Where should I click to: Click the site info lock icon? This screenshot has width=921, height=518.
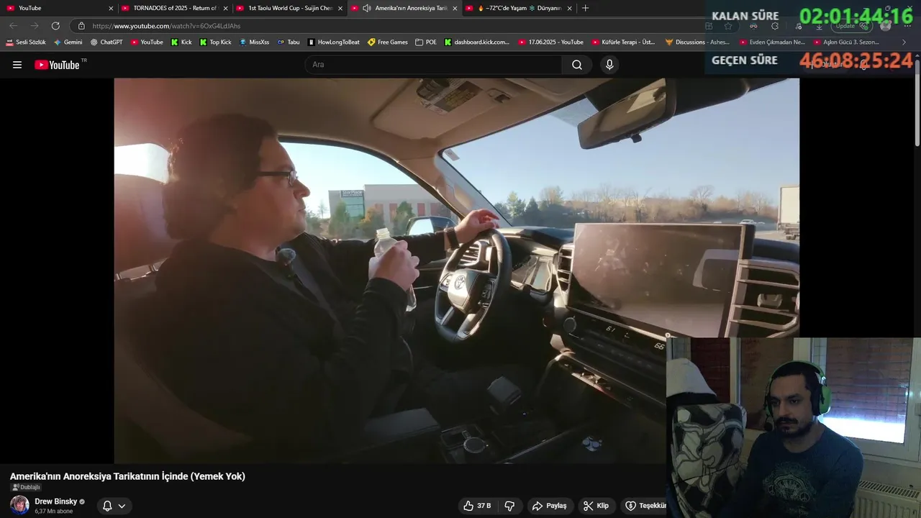tap(81, 26)
